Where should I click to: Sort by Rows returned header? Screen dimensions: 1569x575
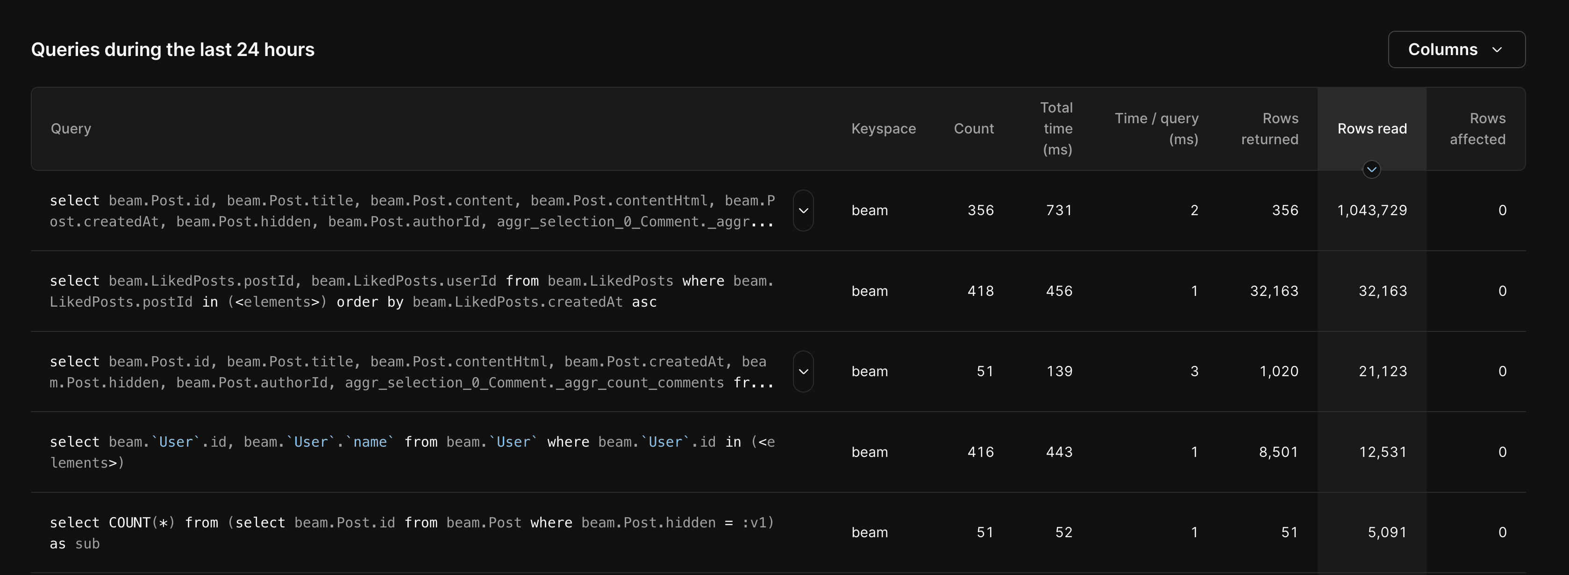click(x=1269, y=128)
